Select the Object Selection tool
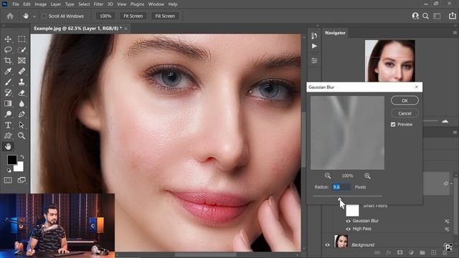This screenshot has height=258, width=459. [x=22, y=49]
